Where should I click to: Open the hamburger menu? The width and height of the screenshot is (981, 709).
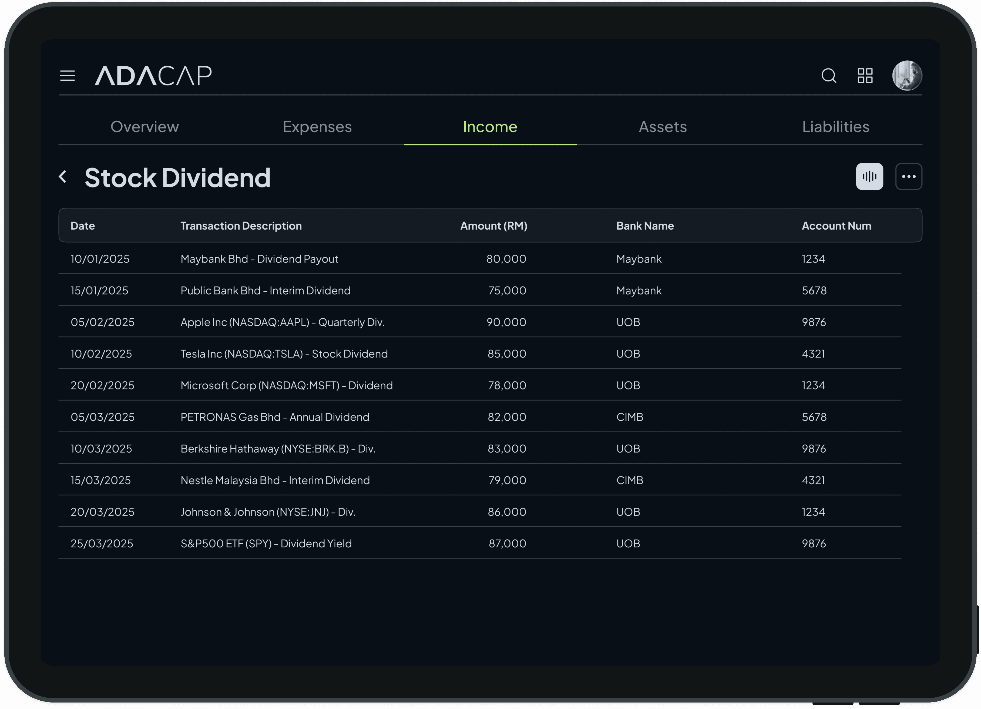pos(67,76)
